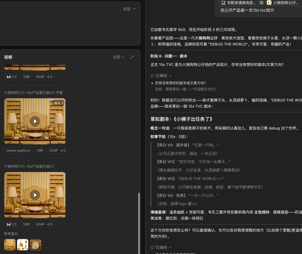Screen dimensions: 302x254
Task: Expand the 视频 panel to full view
Action: (132, 57)
